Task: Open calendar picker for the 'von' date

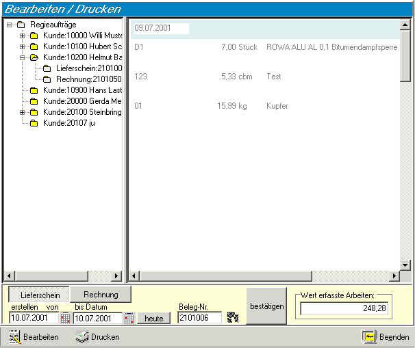Action: 65,318
